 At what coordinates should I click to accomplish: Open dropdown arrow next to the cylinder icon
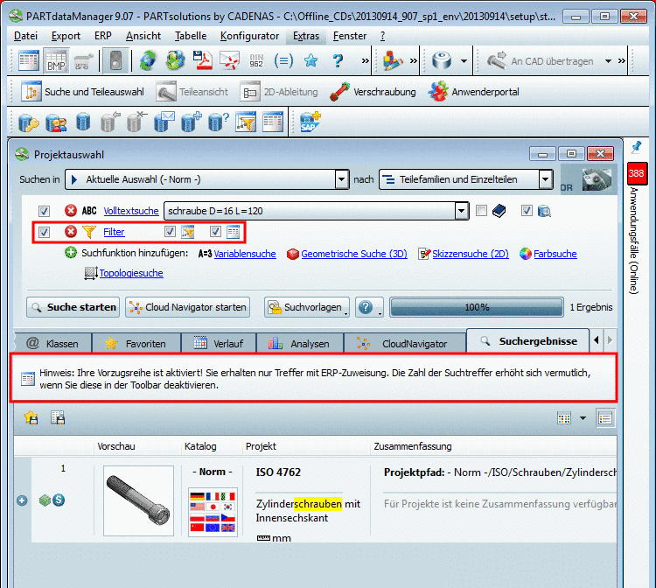click(x=464, y=61)
